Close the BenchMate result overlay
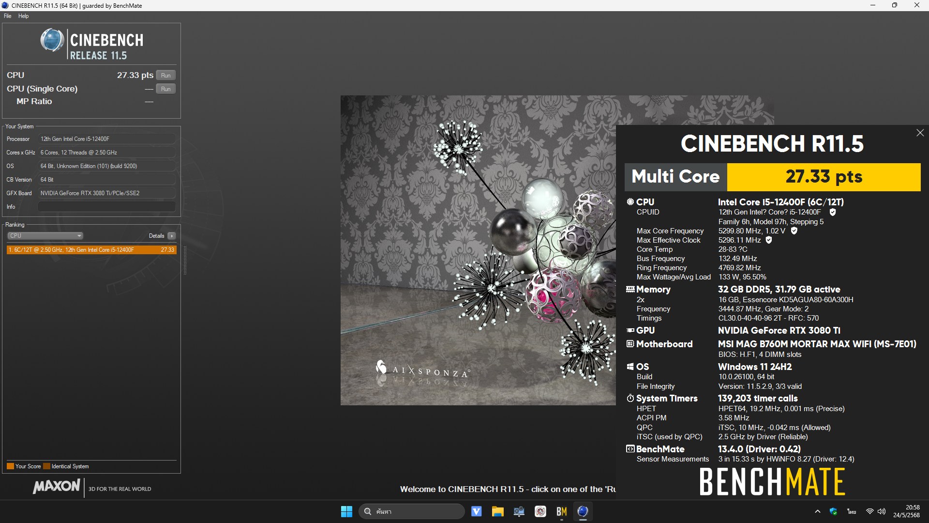The width and height of the screenshot is (929, 523). click(x=920, y=133)
